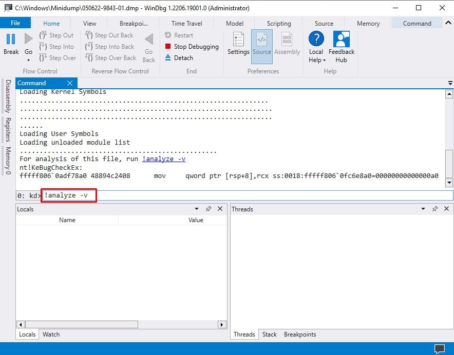Open the File menu
454x355 pixels.
coord(15,23)
